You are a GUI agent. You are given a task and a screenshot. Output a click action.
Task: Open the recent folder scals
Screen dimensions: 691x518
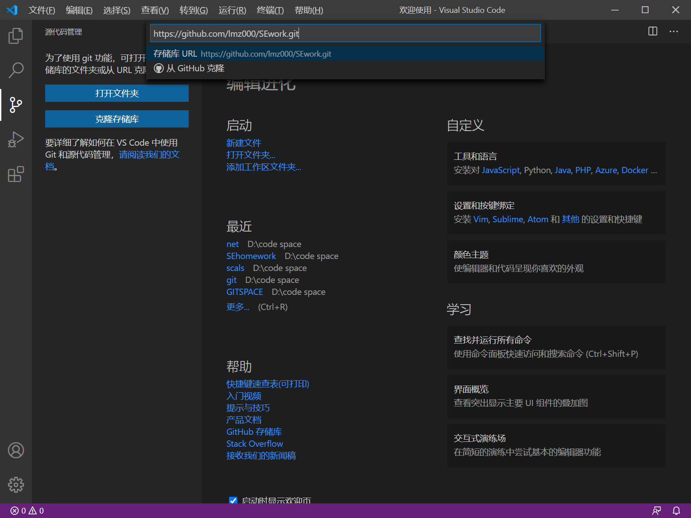(235, 268)
